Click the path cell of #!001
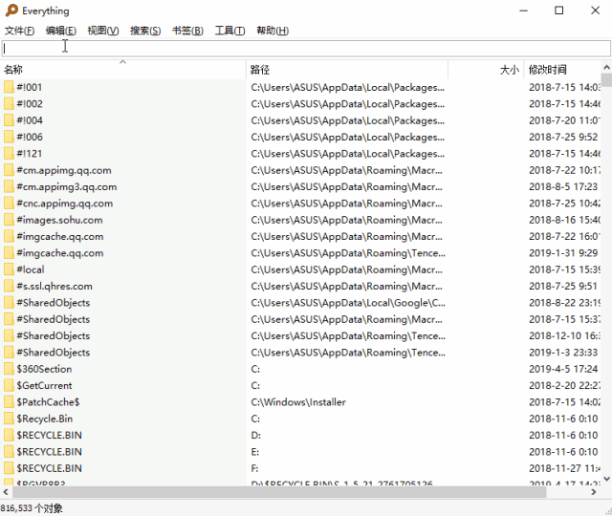Image resolution: width=612 pixels, height=516 pixels. [348, 87]
